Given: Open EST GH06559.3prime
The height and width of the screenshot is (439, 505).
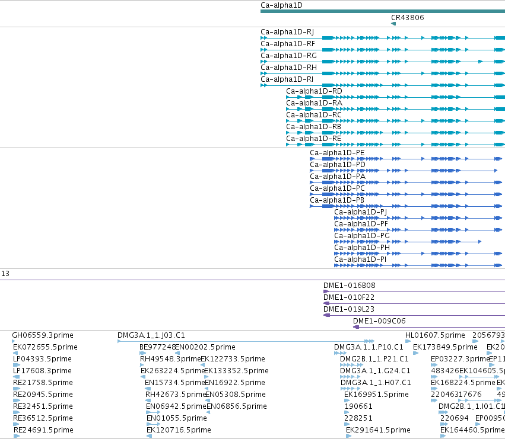Looking at the screenshot, I should 43,335.
